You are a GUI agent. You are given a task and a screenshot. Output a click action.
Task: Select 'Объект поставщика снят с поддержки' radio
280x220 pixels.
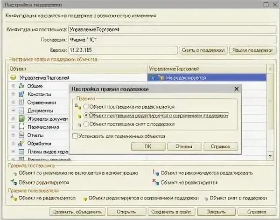(x=86, y=124)
